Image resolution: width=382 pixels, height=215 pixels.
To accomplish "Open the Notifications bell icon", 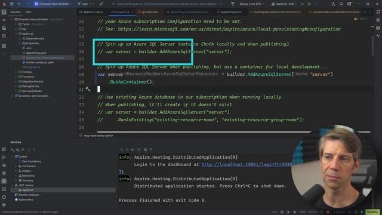I will point(378,12).
